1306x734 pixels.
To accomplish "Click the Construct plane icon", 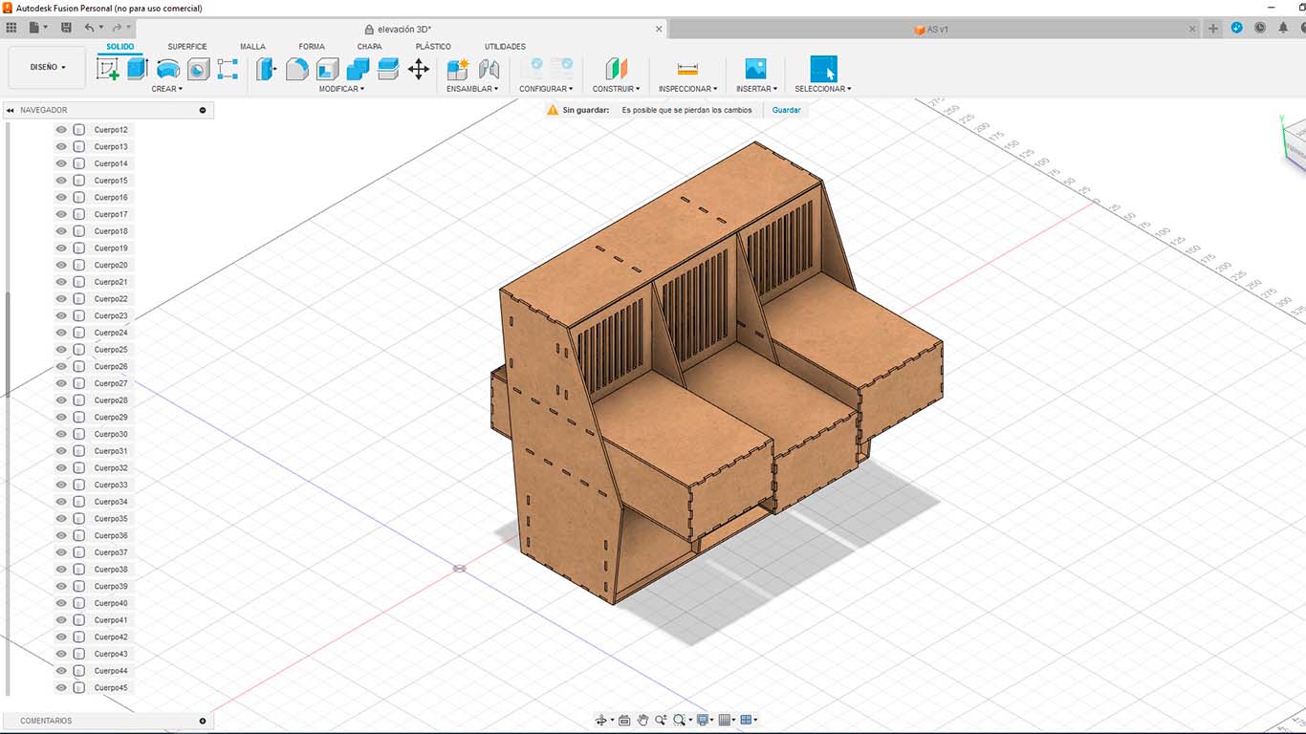I will [x=617, y=69].
